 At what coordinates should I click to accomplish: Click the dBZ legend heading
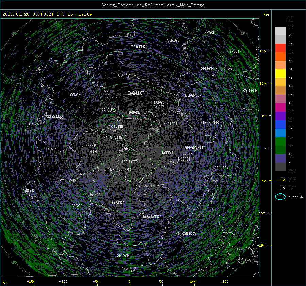[x=288, y=18]
